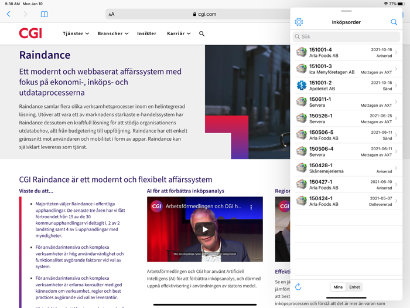
Task: Click the Visste du att... heading
Action: 36,191
